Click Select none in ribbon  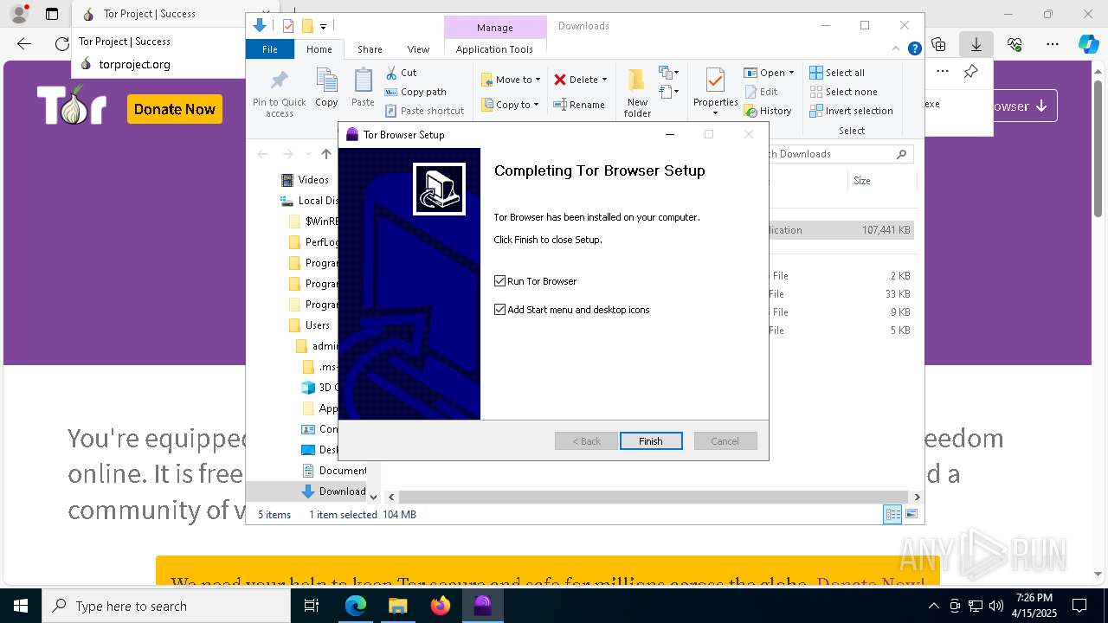pos(844,92)
